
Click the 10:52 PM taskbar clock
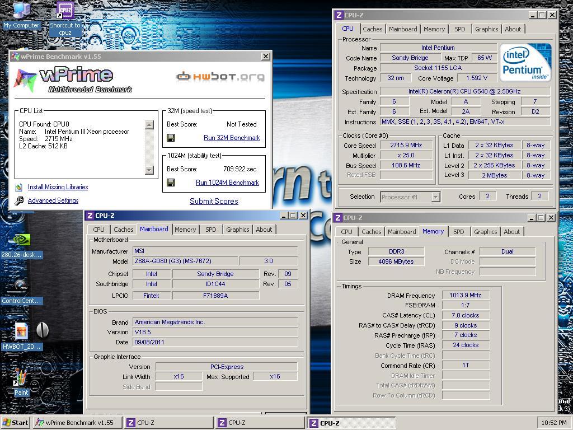click(x=553, y=423)
